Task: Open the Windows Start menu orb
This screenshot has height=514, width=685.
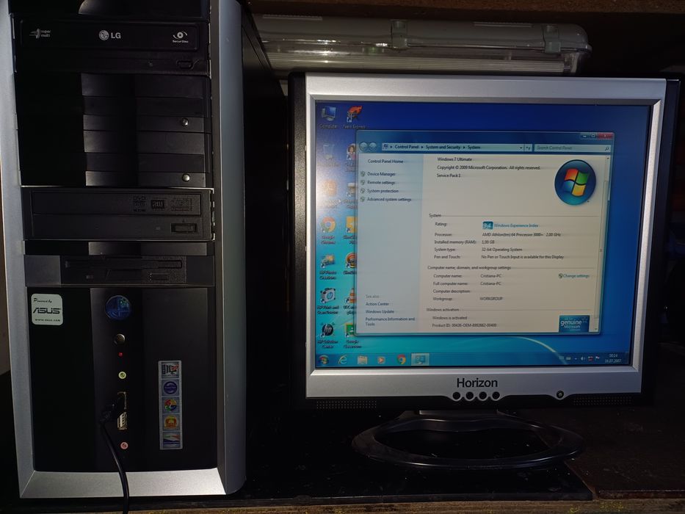Action: pos(324,360)
